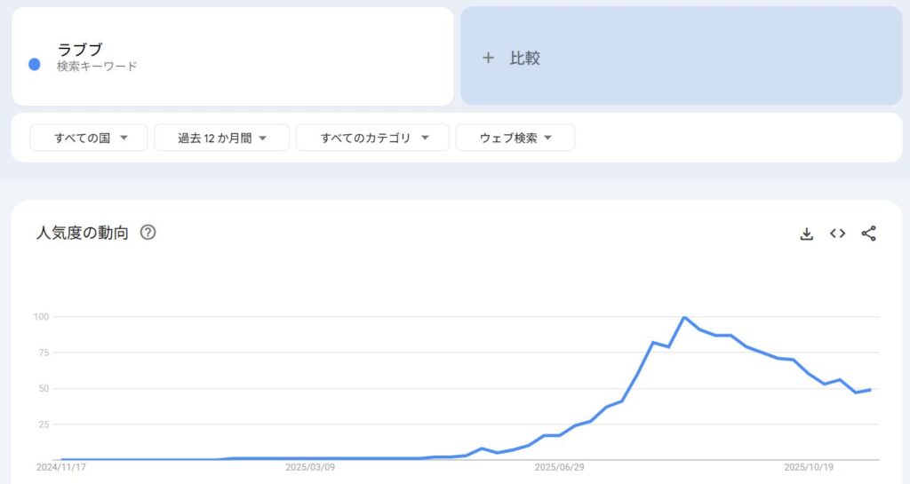Click the 2025/03/09 axis date label

pos(310,467)
